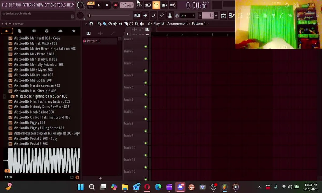
Task: Select MistLordRx Piggsy 808 sample
Action: [29, 123]
